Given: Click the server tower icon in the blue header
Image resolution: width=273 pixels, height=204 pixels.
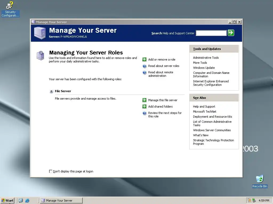Looking at the screenshot, I should point(40,33).
